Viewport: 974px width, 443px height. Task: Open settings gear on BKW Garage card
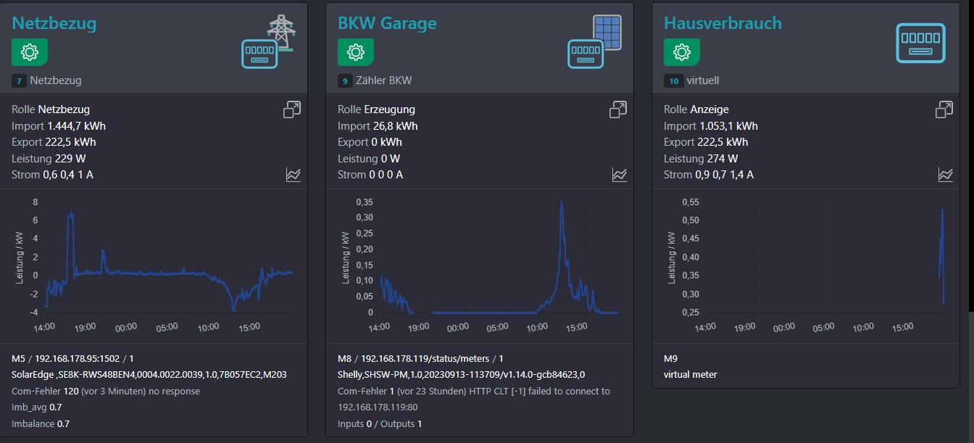[356, 52]
